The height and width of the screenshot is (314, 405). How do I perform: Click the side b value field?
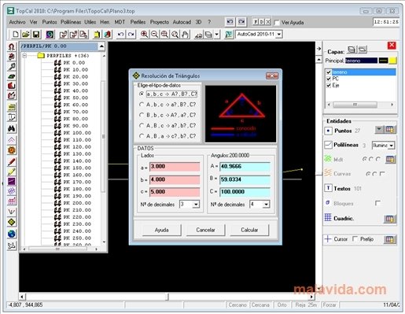(175, 179)
